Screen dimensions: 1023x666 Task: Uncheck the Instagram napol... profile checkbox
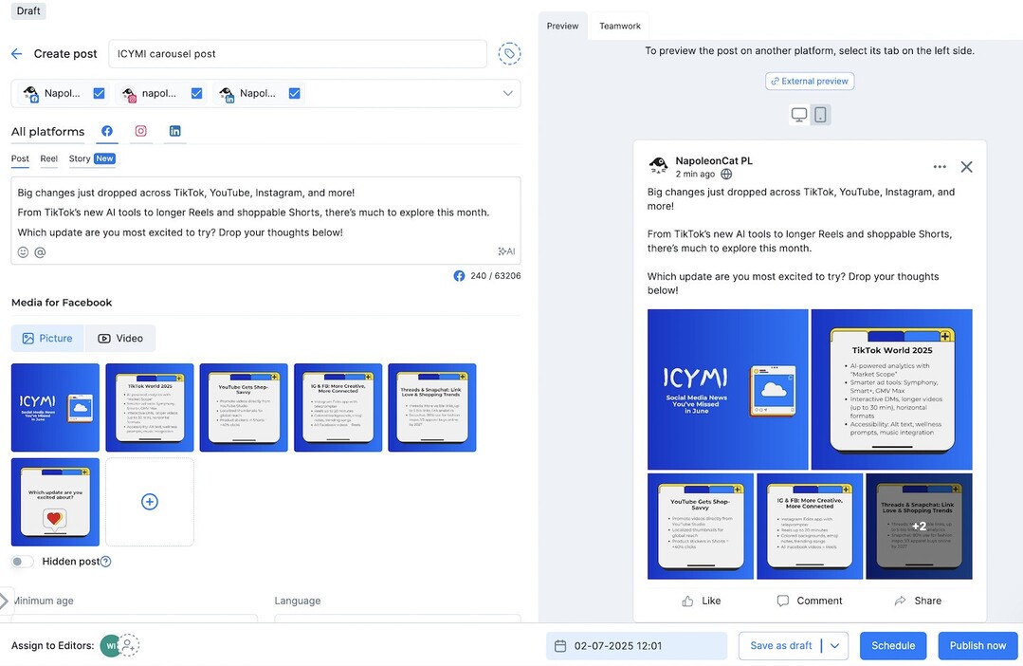click(x=196, y=93)
